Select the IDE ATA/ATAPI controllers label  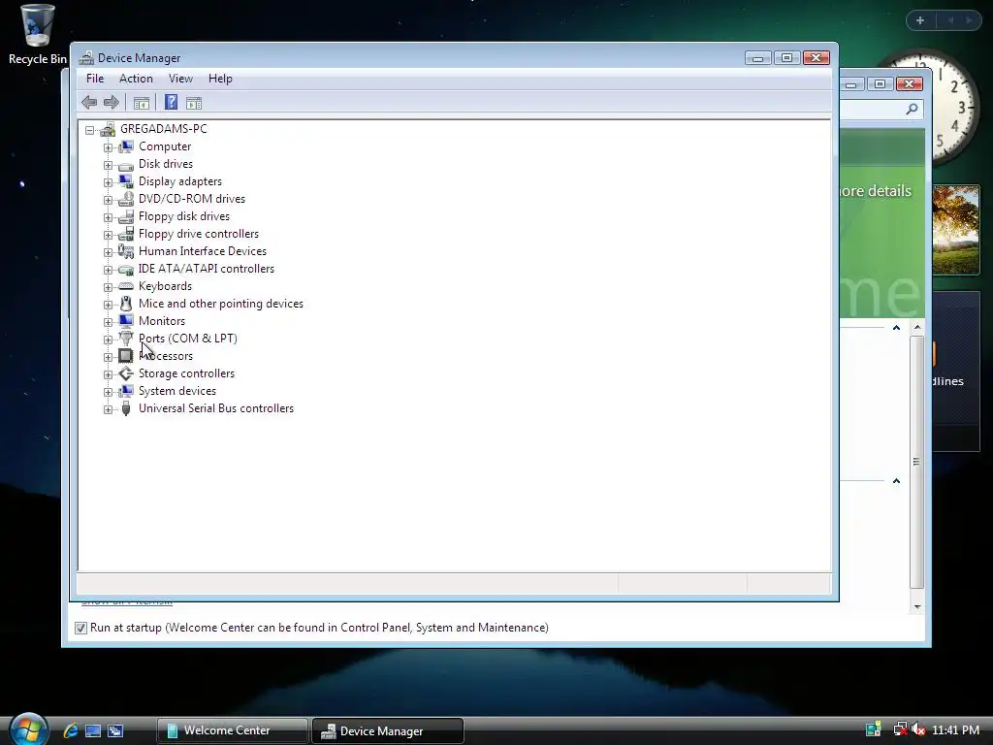click(x=207, y=269)
